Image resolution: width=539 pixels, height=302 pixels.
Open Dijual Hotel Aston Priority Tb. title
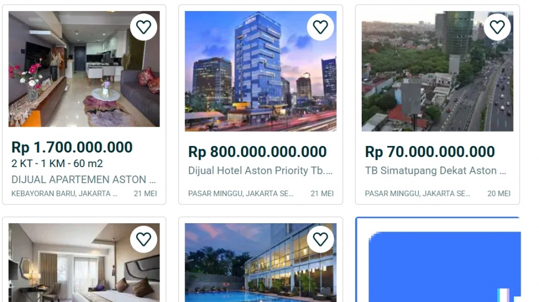click(260, 170)
